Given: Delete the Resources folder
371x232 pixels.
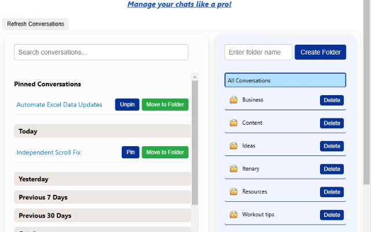Looking at the screenshot, I should (x=332, y=192).
